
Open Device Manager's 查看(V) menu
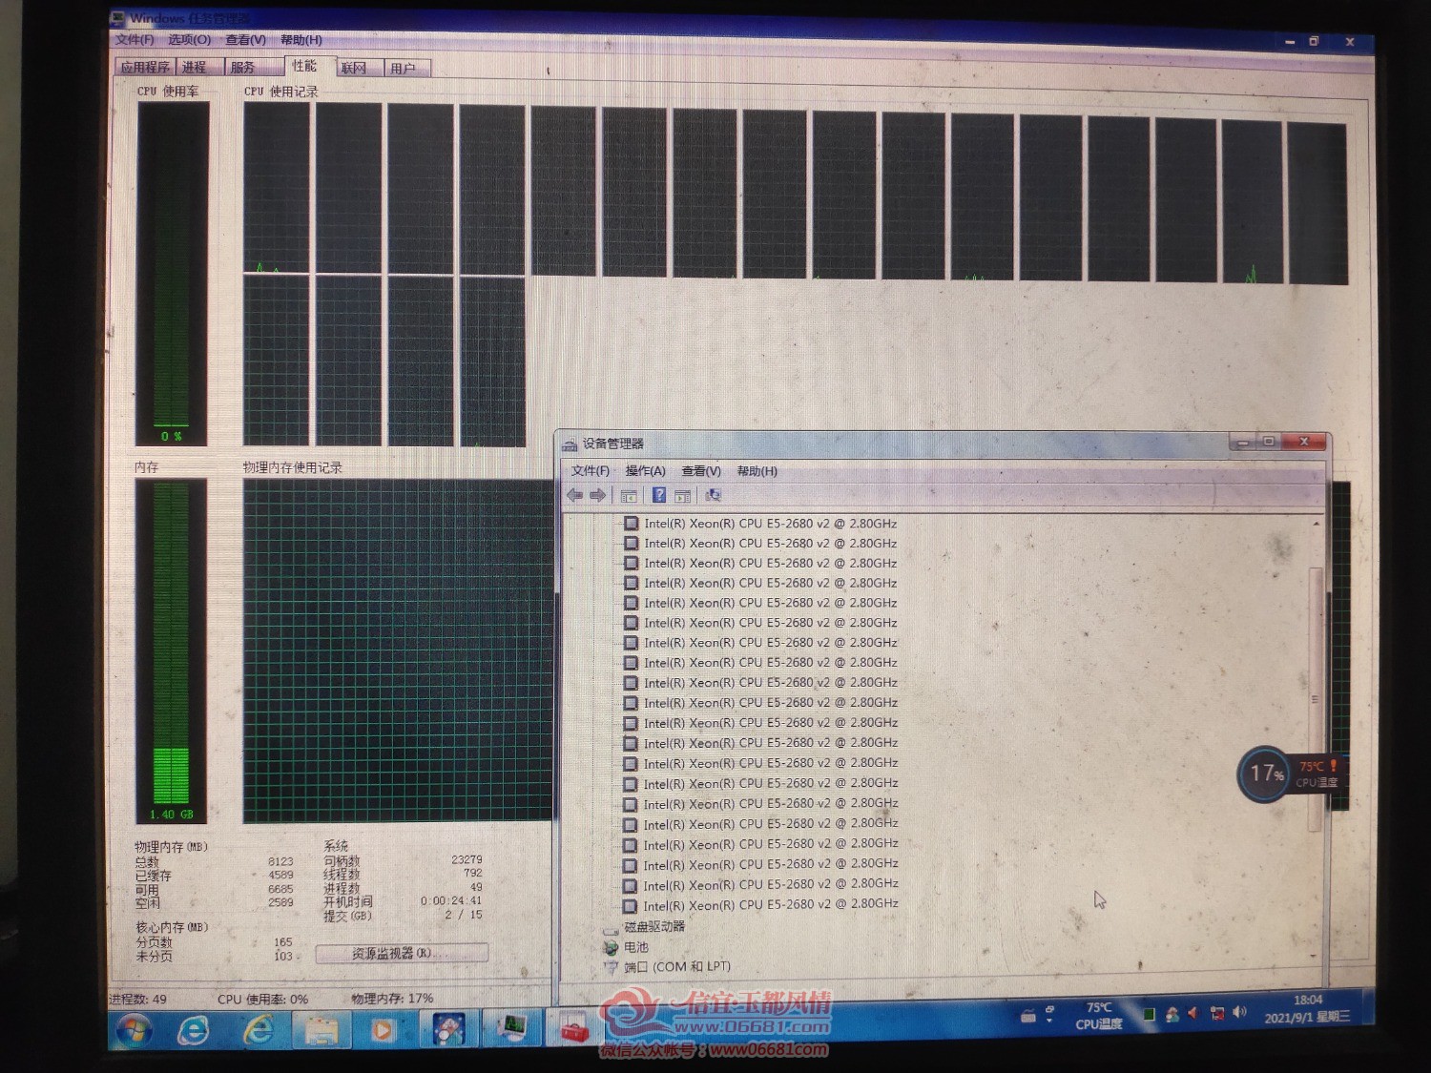[700, 471]
